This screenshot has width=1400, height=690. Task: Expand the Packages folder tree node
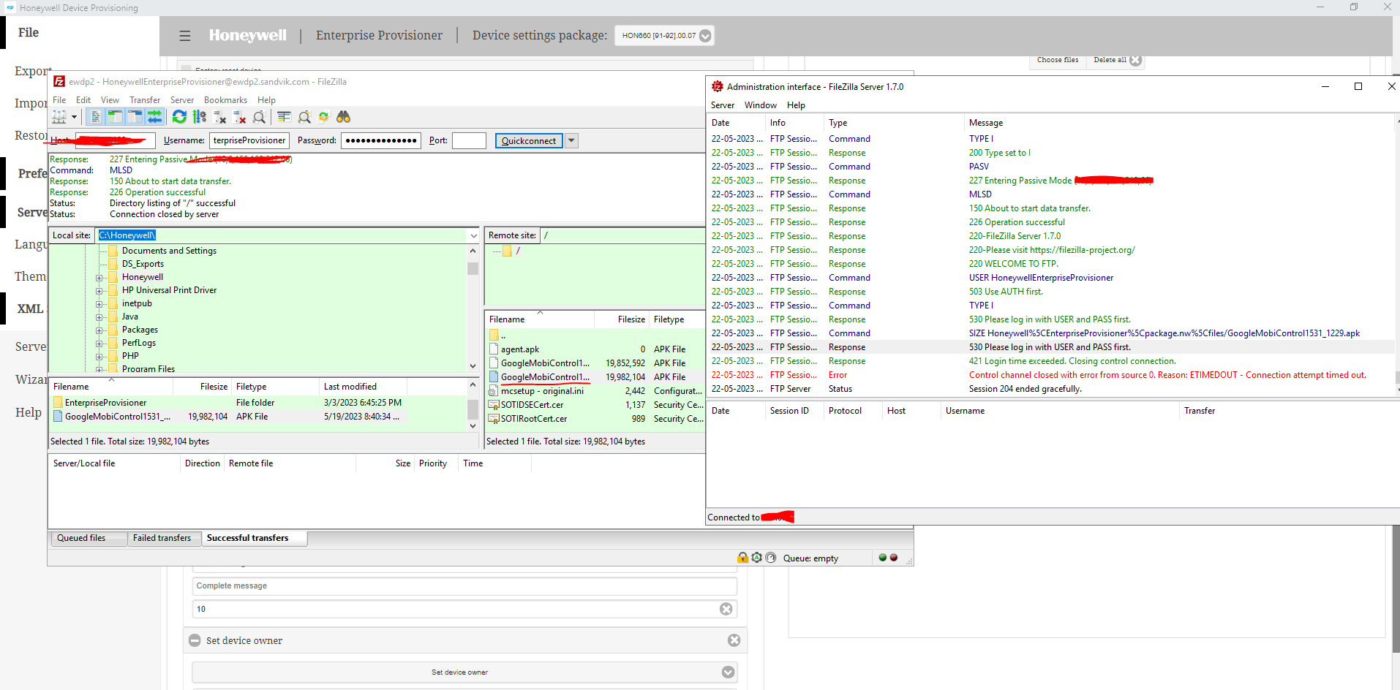click(x=99, y=330)
